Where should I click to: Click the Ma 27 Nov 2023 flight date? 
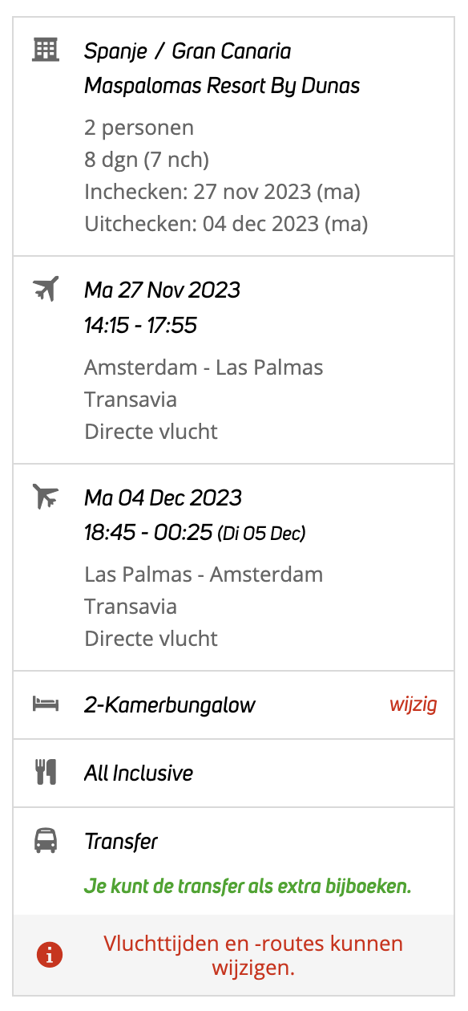[x=162, y=289]
